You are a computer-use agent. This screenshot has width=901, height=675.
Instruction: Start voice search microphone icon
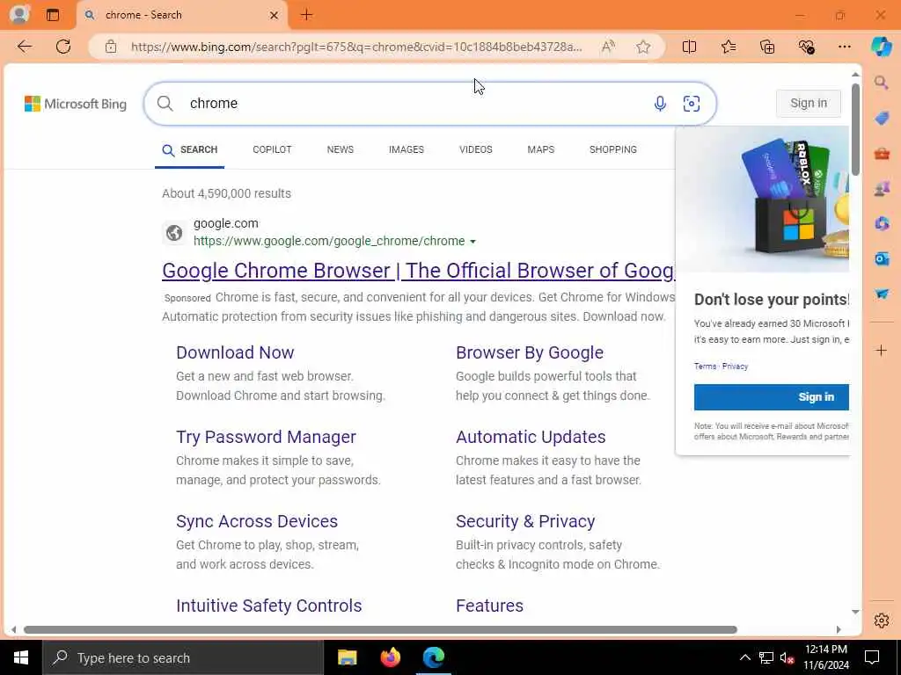(x=660, y=104)
